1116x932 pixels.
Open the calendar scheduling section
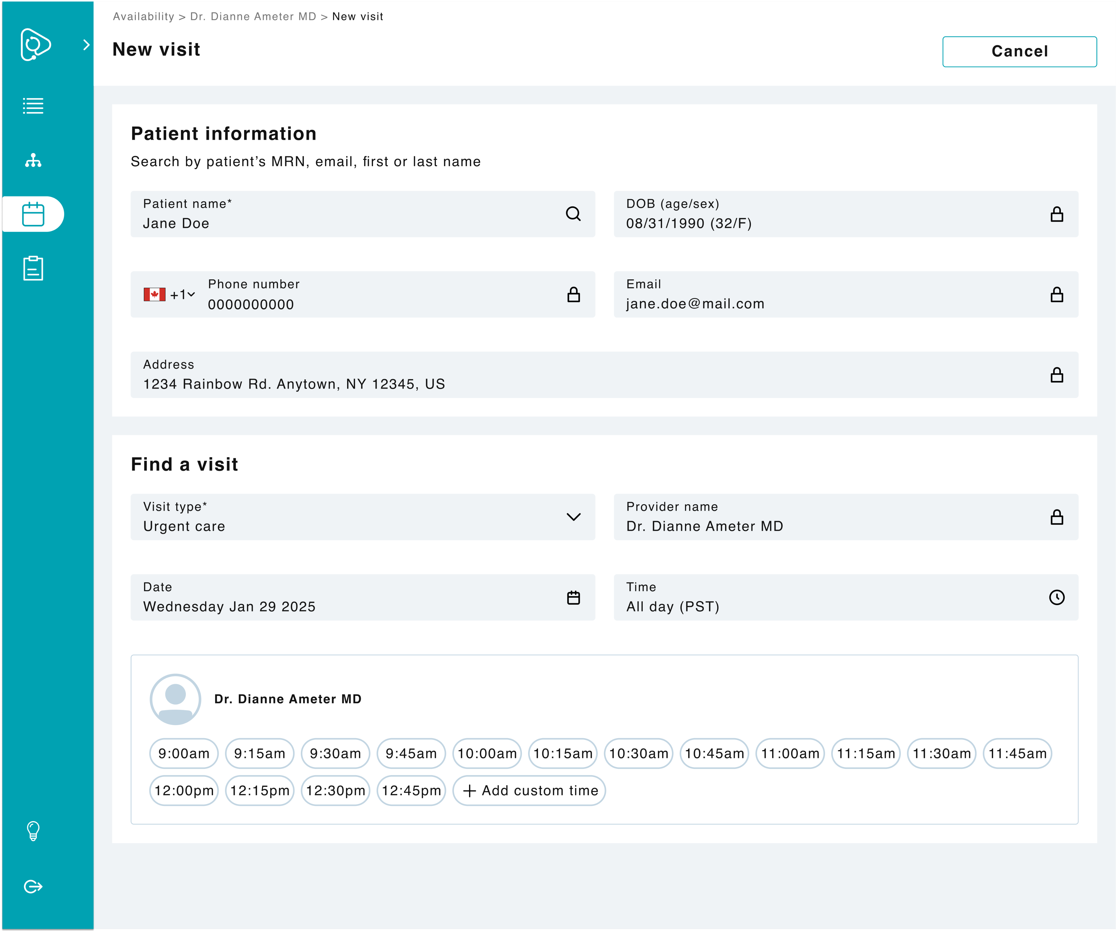coord(34,214)
